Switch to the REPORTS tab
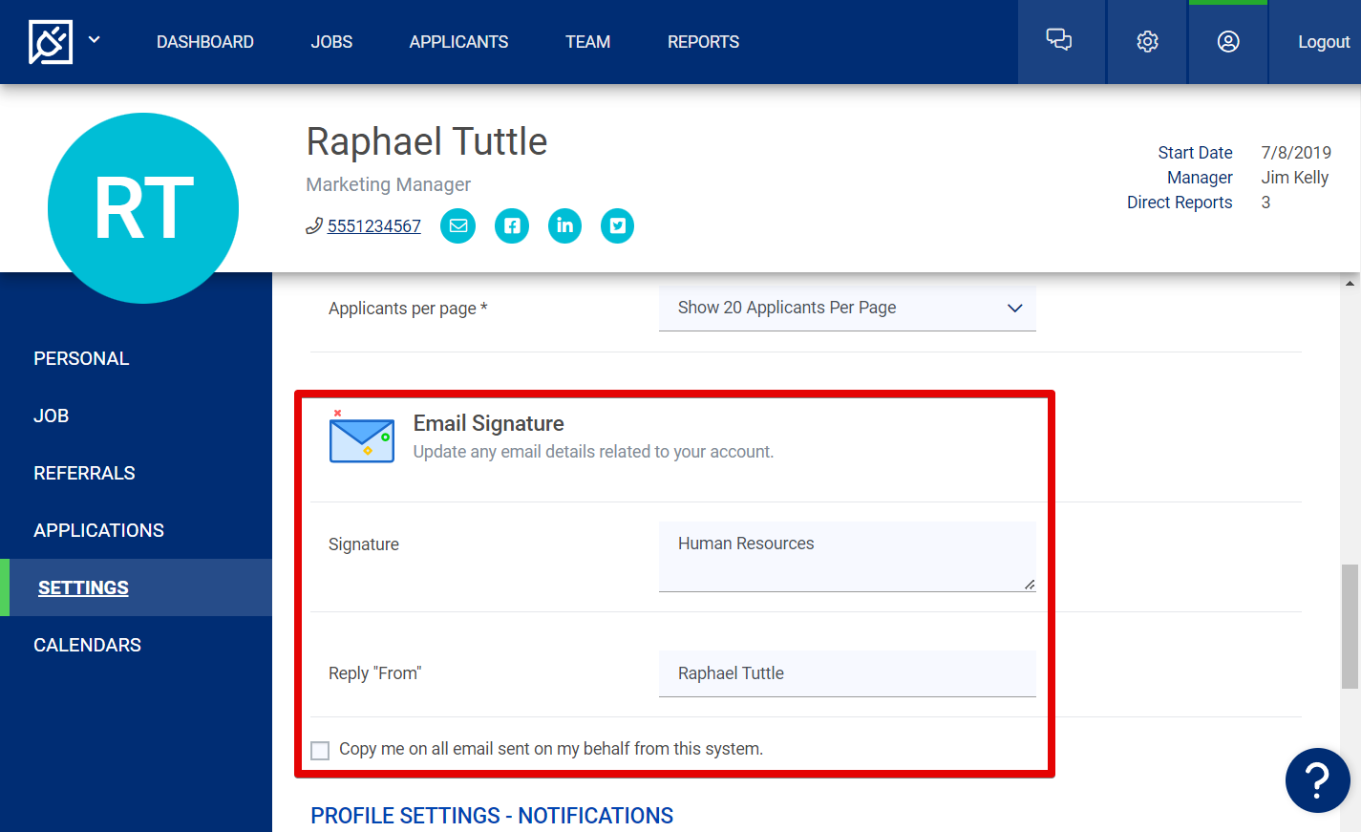Image resolution: width=1361 pixels, height=832 pixels. click(703, 41)
